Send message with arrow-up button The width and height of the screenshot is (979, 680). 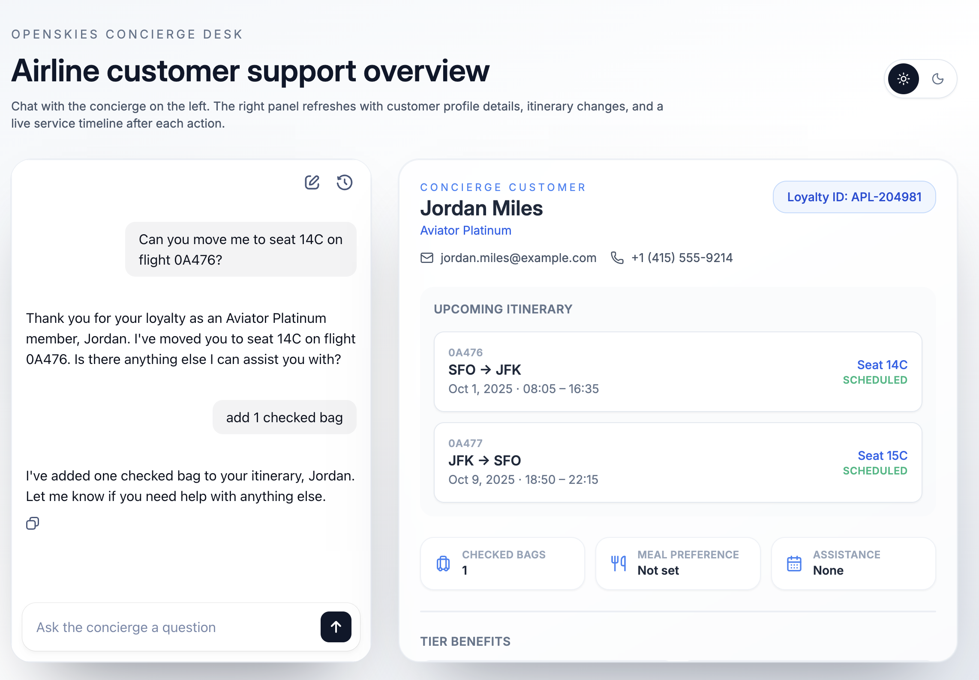click(x=336, y=627)
